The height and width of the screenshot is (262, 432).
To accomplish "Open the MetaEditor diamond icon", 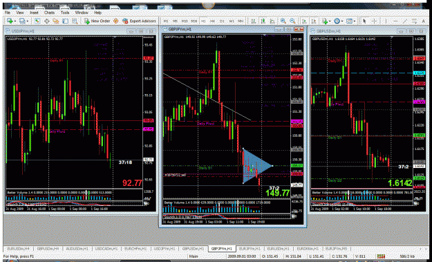I will pyautogui.click(x=115, y=21).
